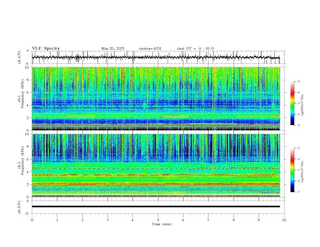This screenshot has width=320, height=247.
Task: Select the date 'Mar.20, 2025'
Action: [x=113, y=48]
